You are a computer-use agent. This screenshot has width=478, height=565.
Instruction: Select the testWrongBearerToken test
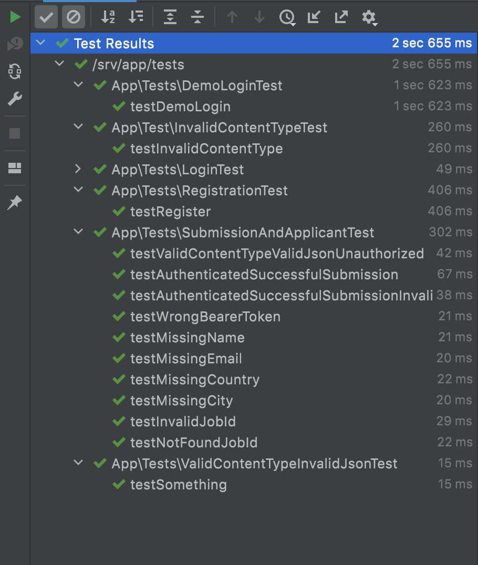point(205,317)
